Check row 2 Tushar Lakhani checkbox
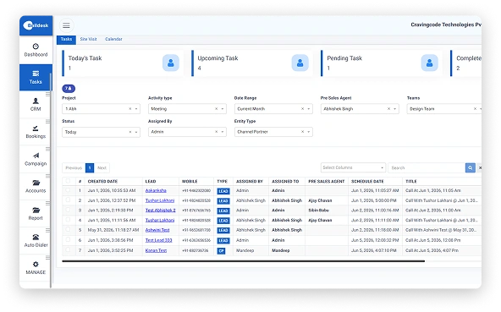Image resolution: width=501 pixels, height=312 pixels. point(68,200)
